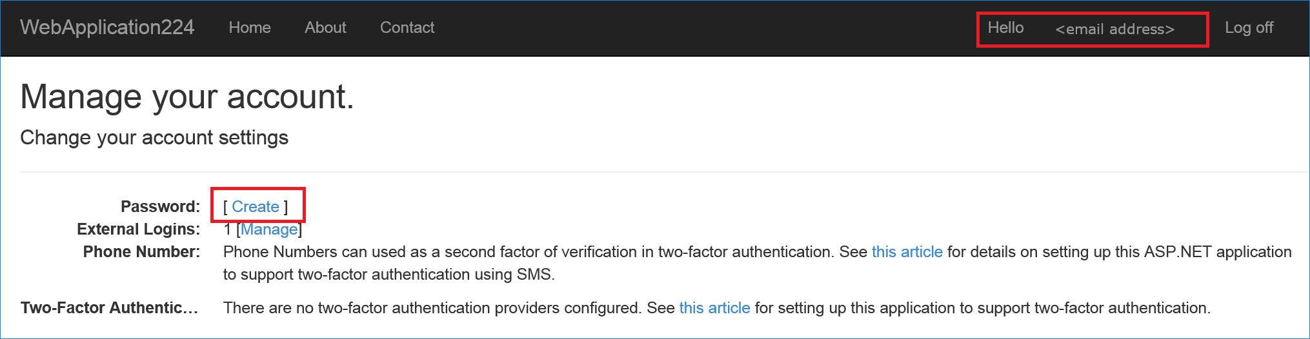Viewport: 1310px width, 339px height.
Task: Open 'this article' in the two-factor providers sentence
Action: coord(714,308)
